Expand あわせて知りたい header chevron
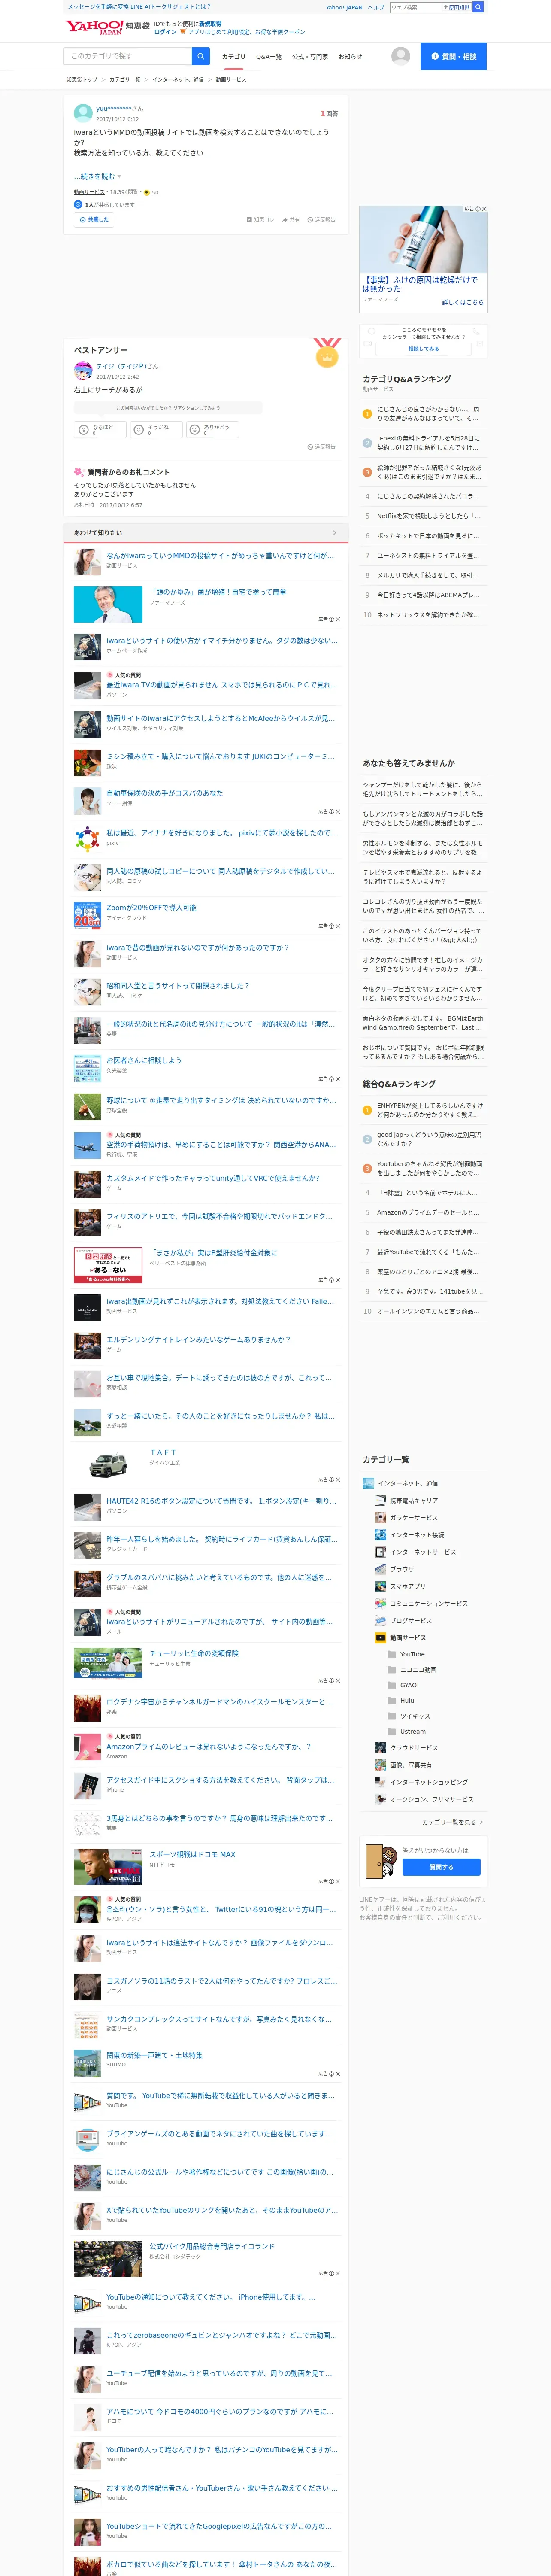 coord(334,533)
